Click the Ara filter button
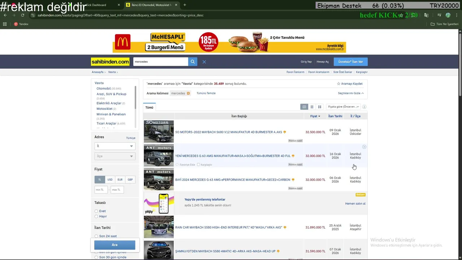 [115, 245]
